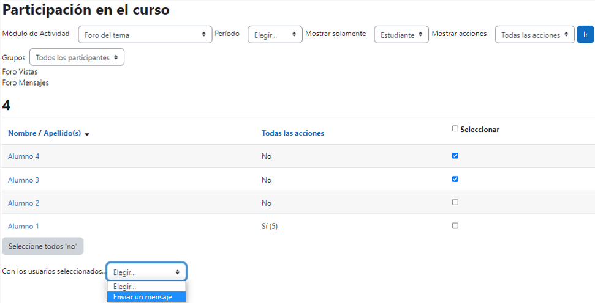
Task: Uncheck the checkbox for Alumno 4
Action: [x=455, y=156]
